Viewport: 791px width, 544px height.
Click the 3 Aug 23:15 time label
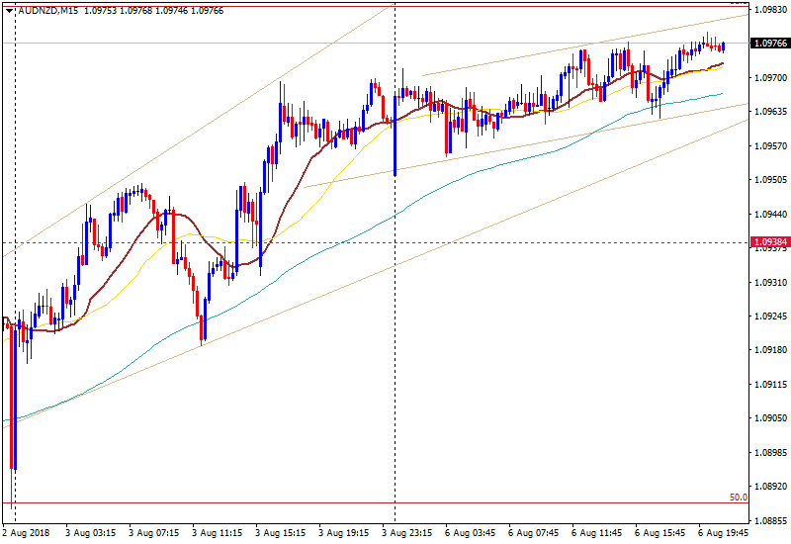click(405, 532)
